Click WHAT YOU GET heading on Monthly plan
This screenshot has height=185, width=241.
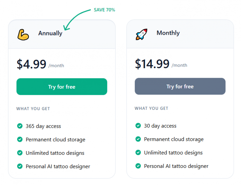151,108
